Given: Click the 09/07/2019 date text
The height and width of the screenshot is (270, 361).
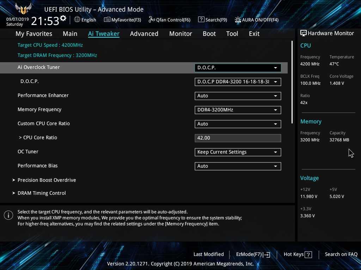Looking at the screenshot, I should coord(18,19).
